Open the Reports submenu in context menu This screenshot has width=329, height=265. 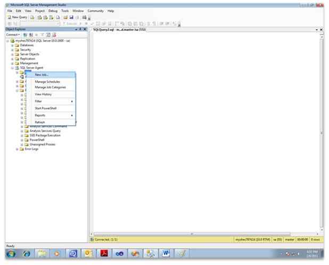pos(51,115)
